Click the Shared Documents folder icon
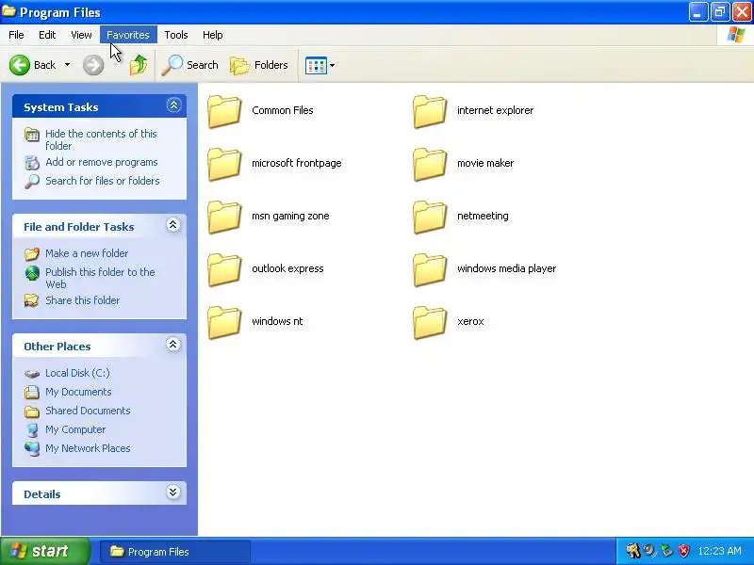 [x=32, y=412]
